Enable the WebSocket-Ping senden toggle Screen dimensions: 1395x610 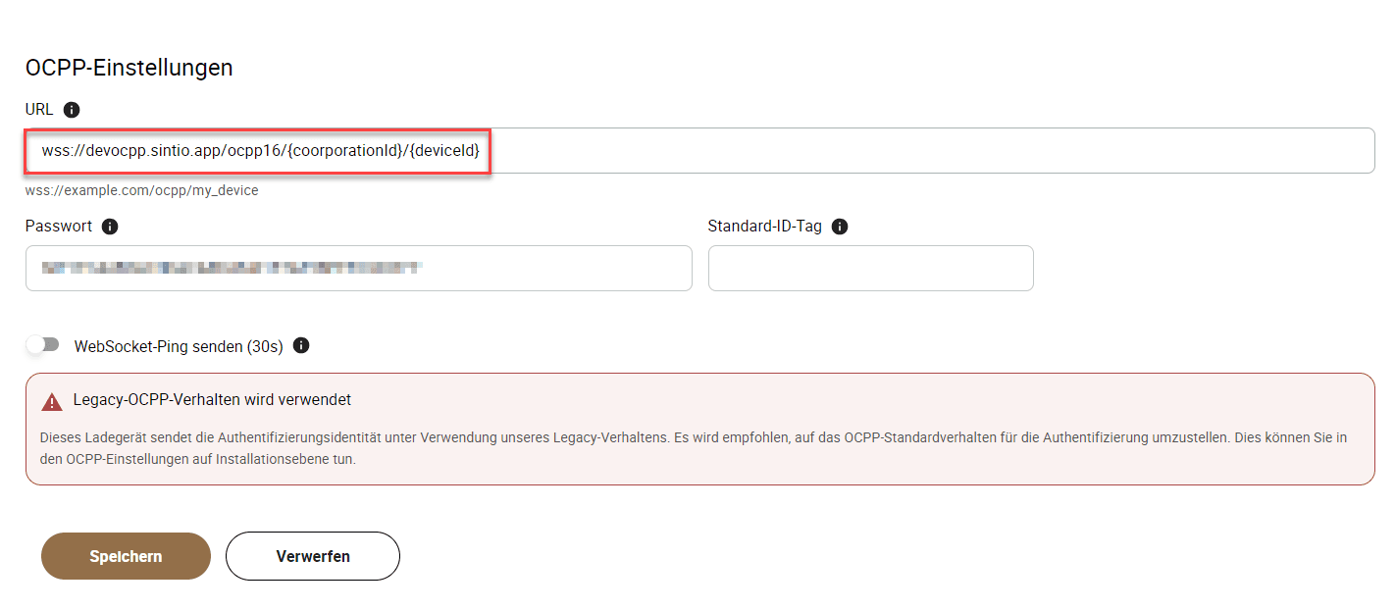tap(43, 345)
